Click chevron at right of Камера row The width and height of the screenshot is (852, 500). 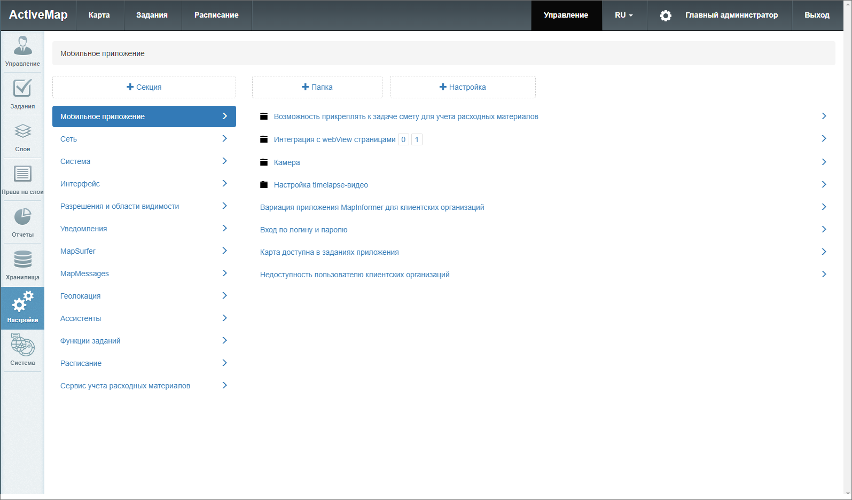824,162
